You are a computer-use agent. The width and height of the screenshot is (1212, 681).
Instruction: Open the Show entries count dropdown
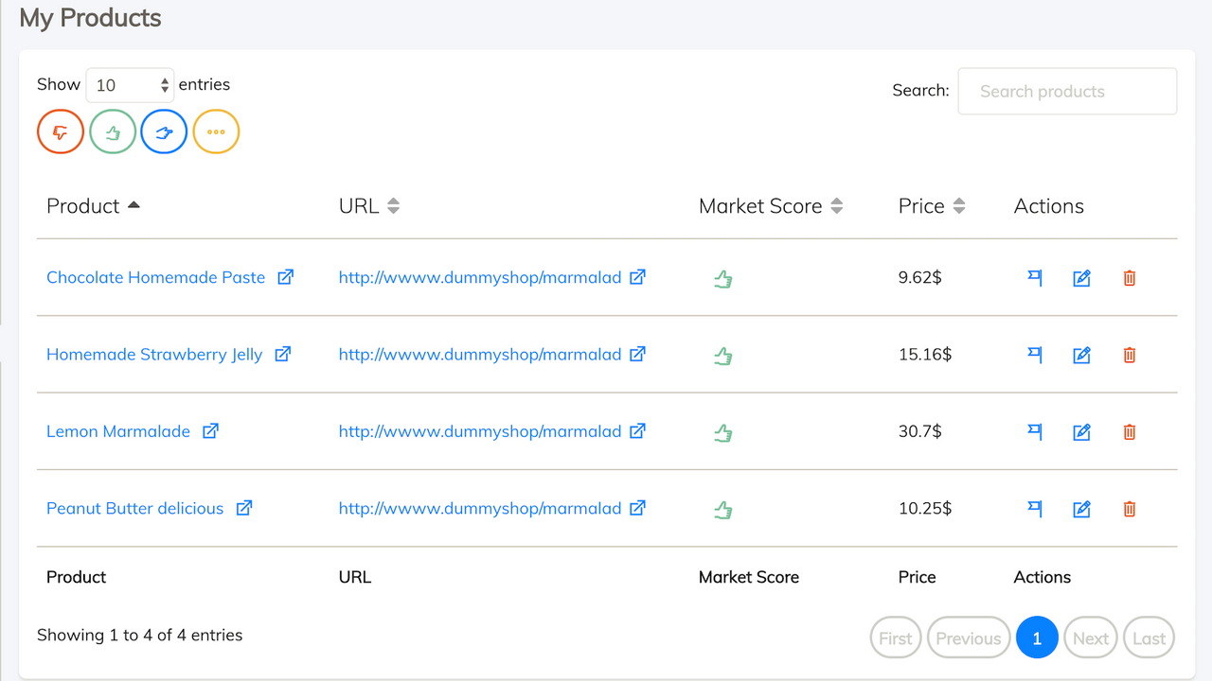tap(130, 85)
